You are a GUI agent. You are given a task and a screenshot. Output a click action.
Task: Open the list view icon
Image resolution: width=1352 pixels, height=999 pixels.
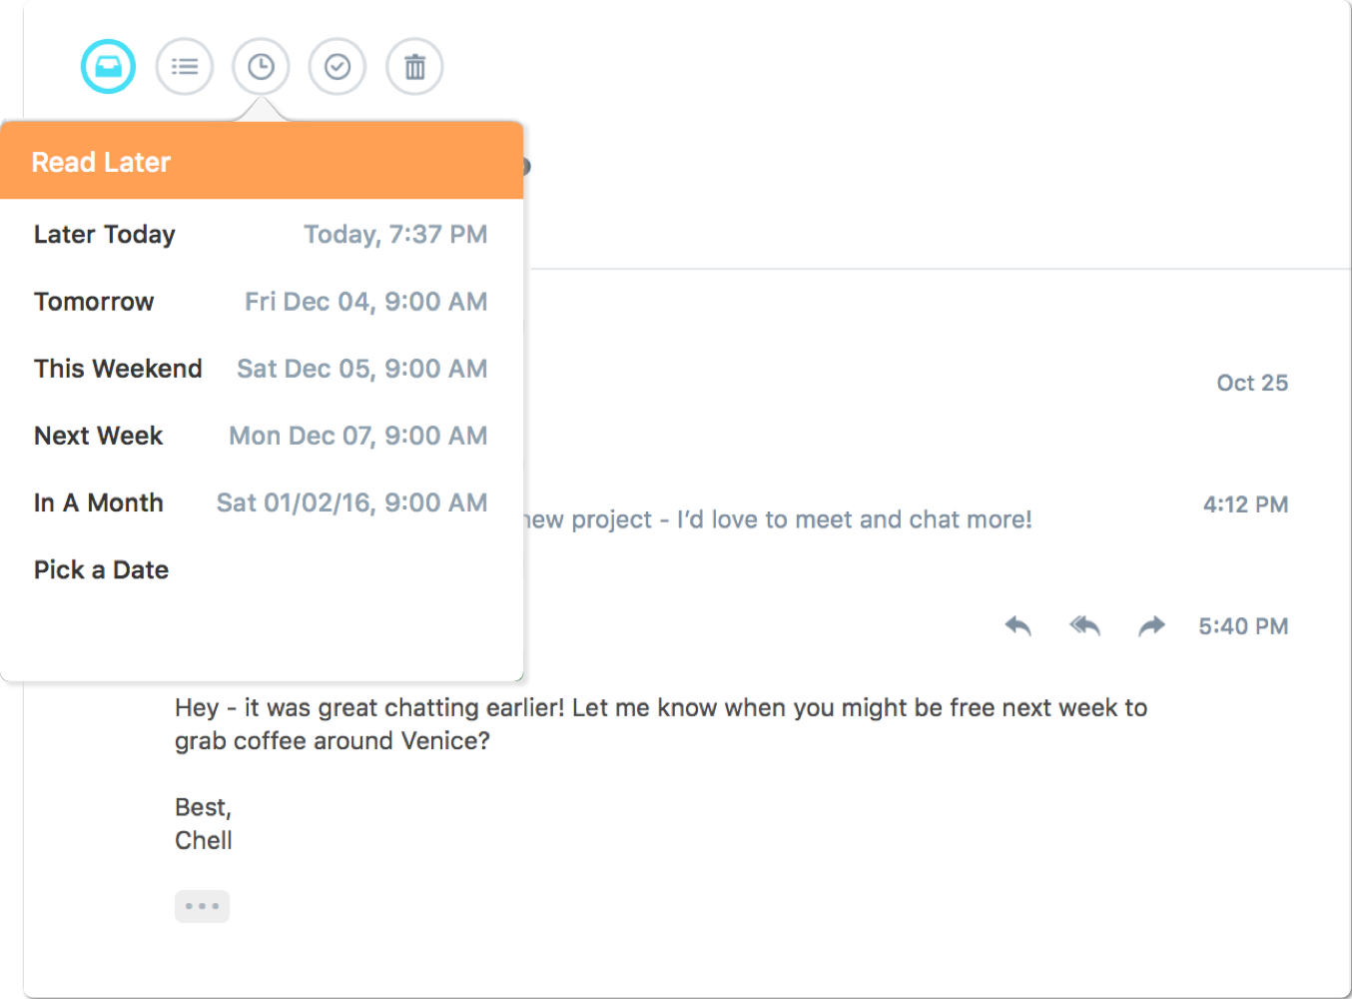(x=185, y=67)
